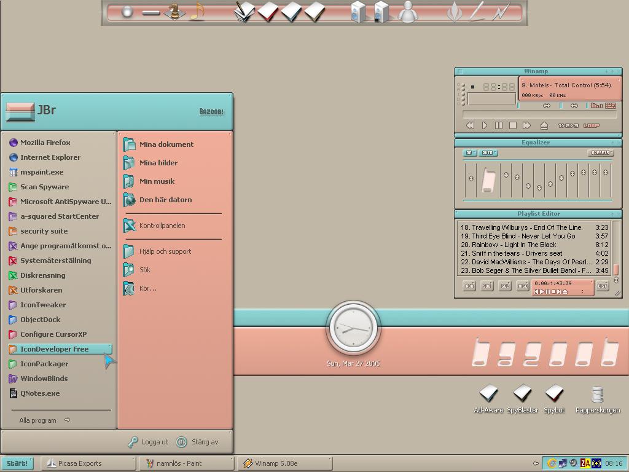This screenshot has height=472, width=629.
Task: Toggle Winamp LOOP repeat mode
Action: (x=592, y=125)
